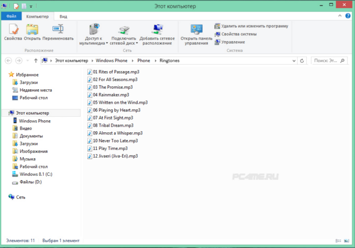Select file 02 For All Seasons.mp3
This screenshot has height=248, width=355.
point(112,79)
